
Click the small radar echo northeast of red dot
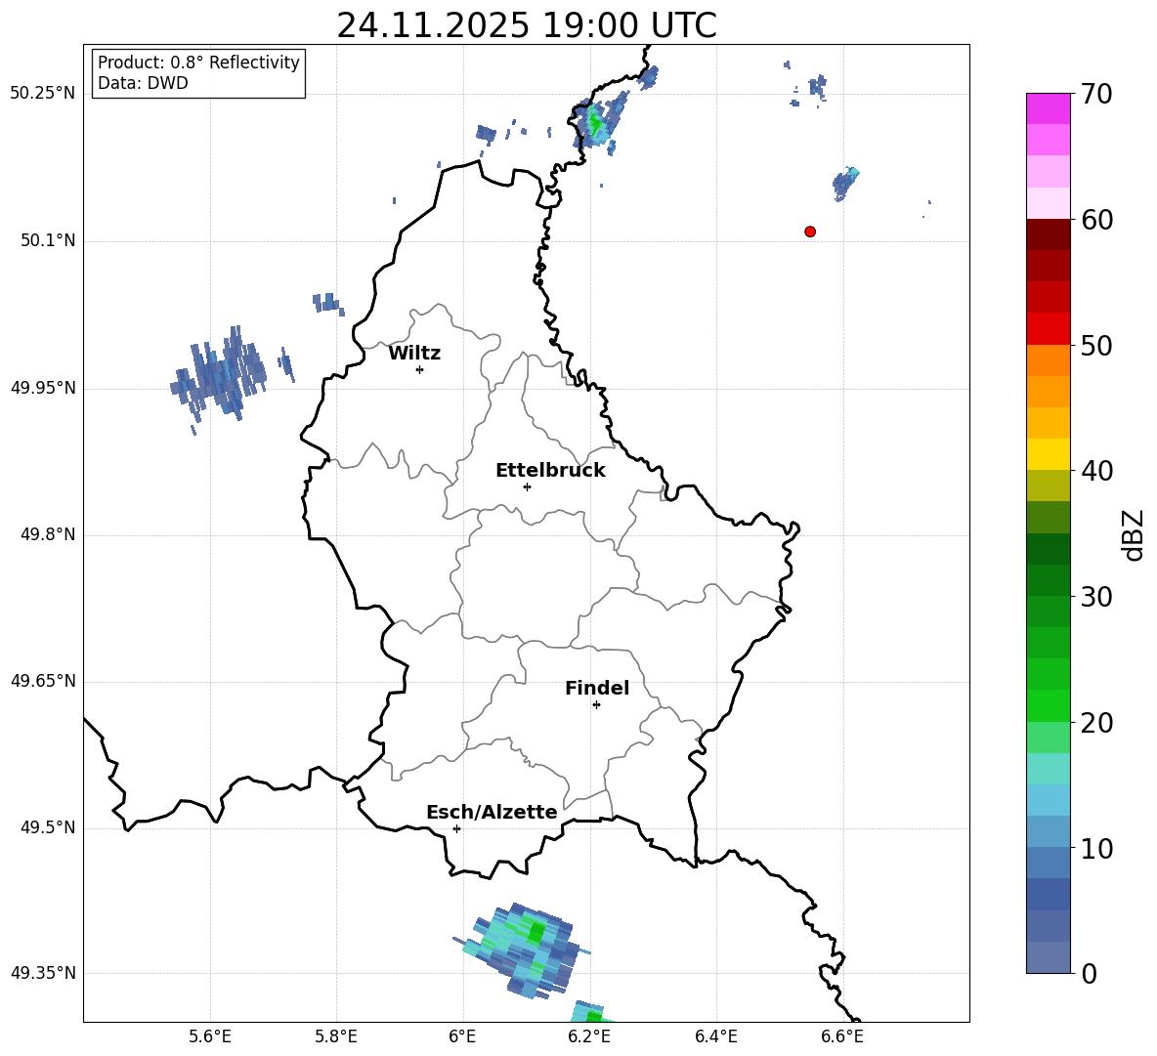(845, 184)
